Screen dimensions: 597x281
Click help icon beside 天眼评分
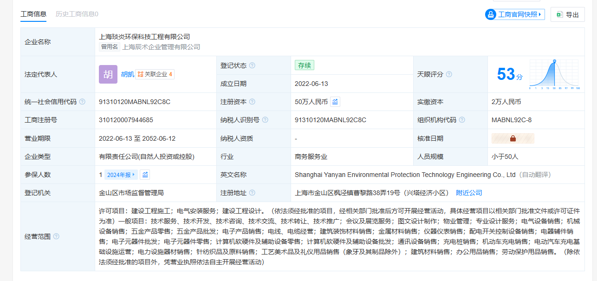[449, 74]
